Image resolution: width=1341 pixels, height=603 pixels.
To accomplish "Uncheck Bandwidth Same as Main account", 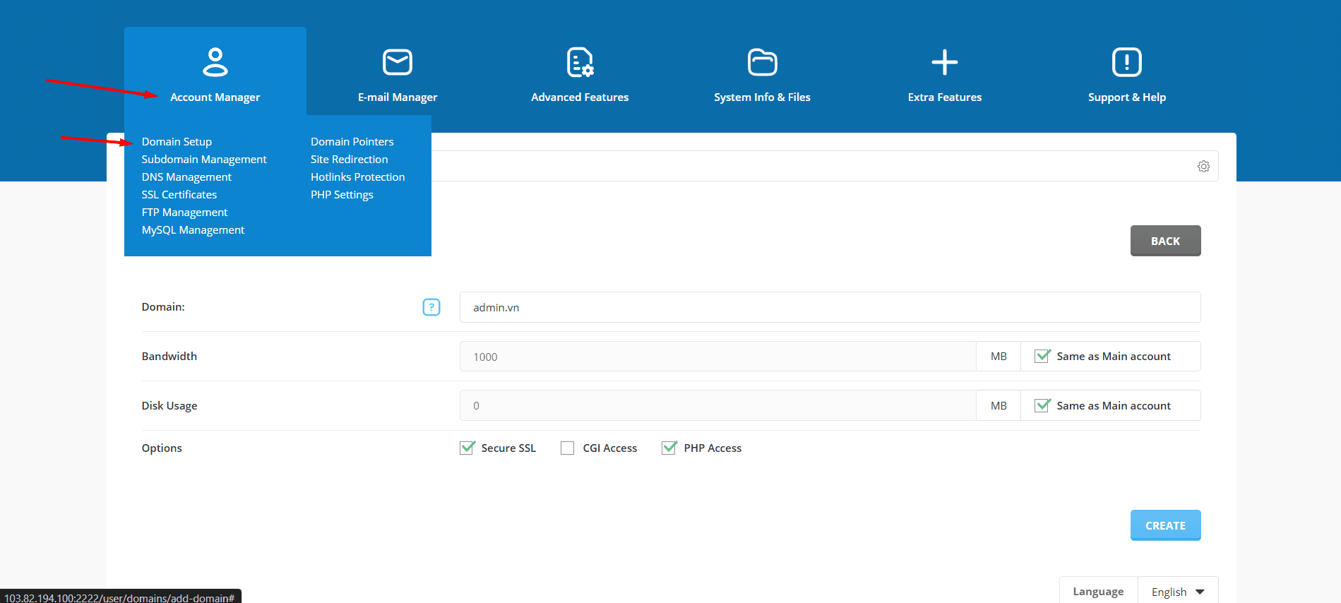I will coord(1042,357).
